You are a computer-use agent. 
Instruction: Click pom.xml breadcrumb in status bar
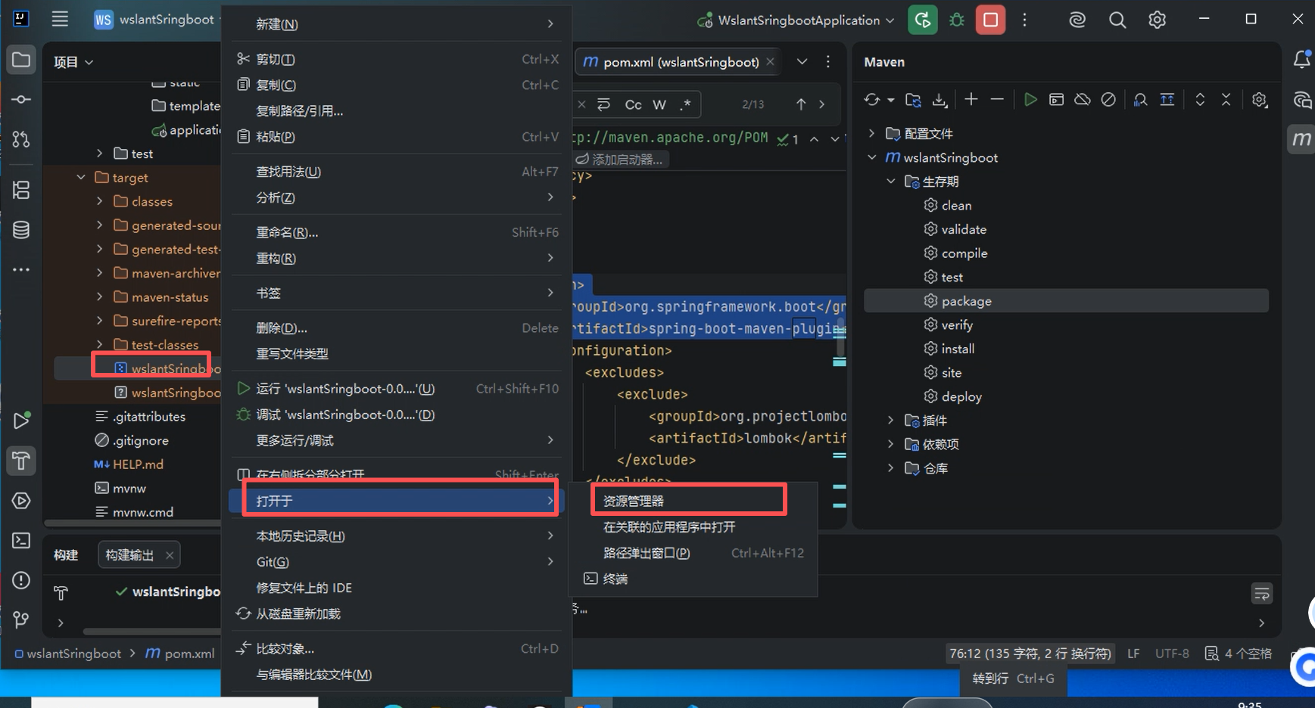pos(180,654)
